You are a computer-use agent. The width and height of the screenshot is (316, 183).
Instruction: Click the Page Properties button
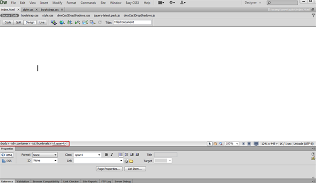[x=109, y=169]
